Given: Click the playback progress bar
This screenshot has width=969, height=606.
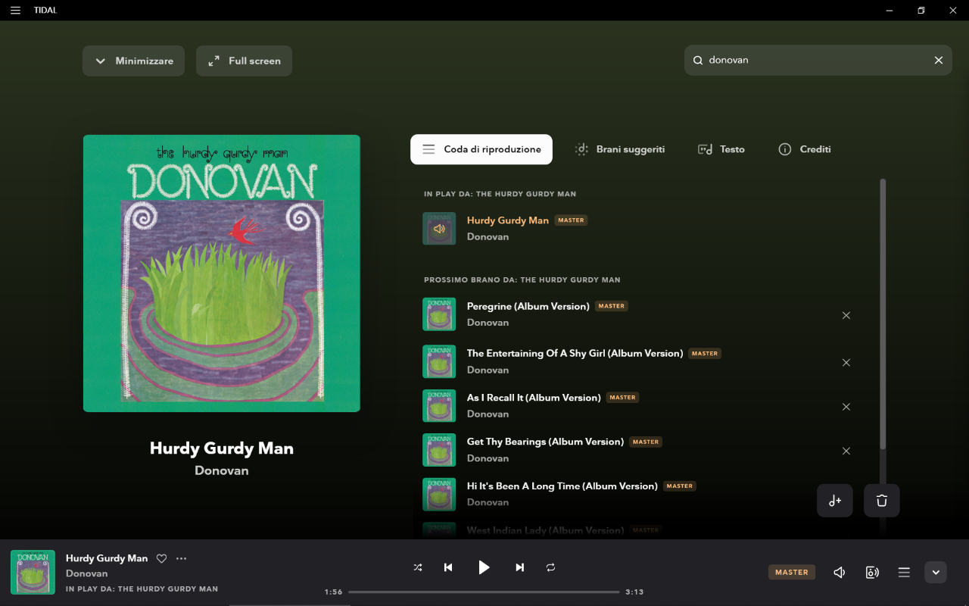Looking at the screenshot, I should pyautogui.click(x=484, y=592).
